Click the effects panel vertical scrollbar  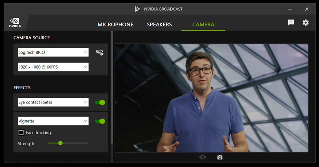coord(112,88)
